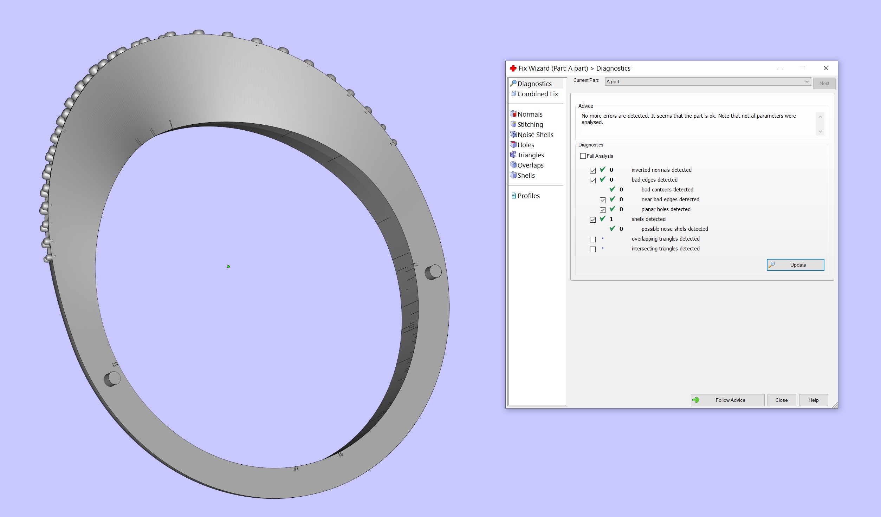
Task: Click the Diagnostics magnifier icon in sidebar
Action: [x=513, y=84]
